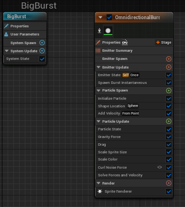Click the System Spawn add-module circle icon
The image size is (185, 207).
[x=42, y=43]
